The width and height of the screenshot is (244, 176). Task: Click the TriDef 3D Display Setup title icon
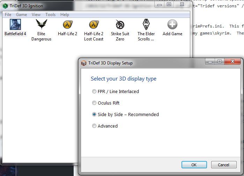pyautogui.click(x=84, y=63)
